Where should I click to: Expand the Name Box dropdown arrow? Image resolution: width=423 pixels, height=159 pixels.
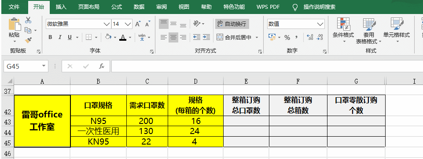[44, 66]
